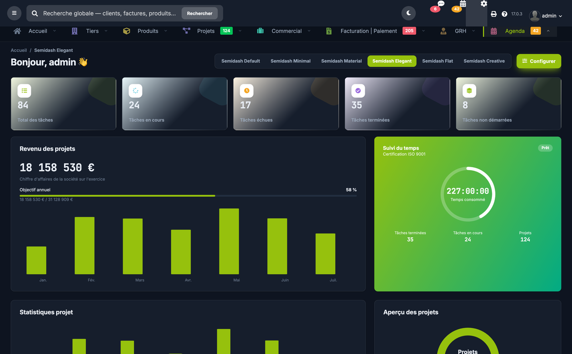Click the Agenda calendar icon
This screenshot has width=572, height=354.
coord(494,31)
